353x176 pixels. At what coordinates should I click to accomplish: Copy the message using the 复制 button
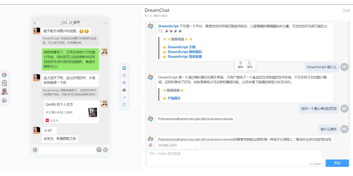click(250, 65)
